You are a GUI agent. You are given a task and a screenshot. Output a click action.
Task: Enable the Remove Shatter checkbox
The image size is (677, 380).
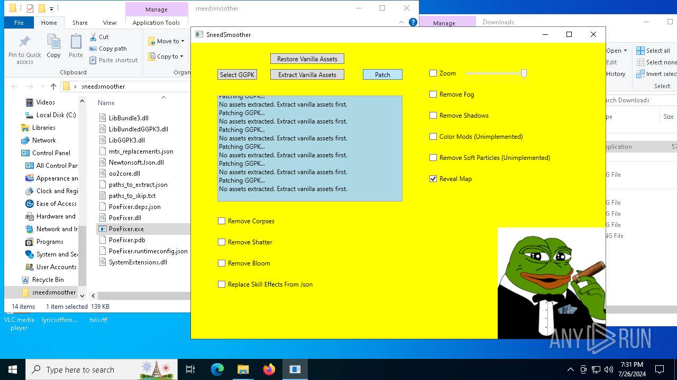tap(222, 242)
